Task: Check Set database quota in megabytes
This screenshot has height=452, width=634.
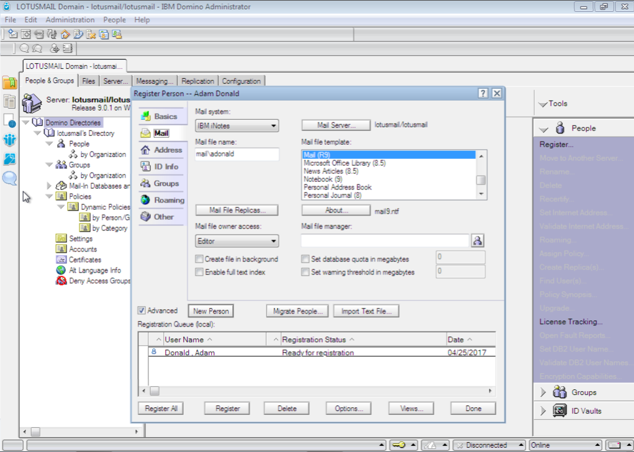Action: click(x=306, y=259)
